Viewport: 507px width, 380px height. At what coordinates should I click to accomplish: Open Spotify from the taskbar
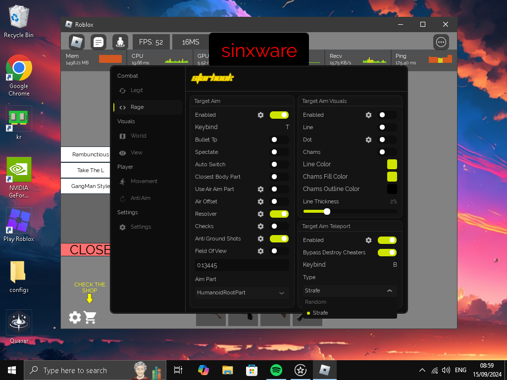[276, 370]
